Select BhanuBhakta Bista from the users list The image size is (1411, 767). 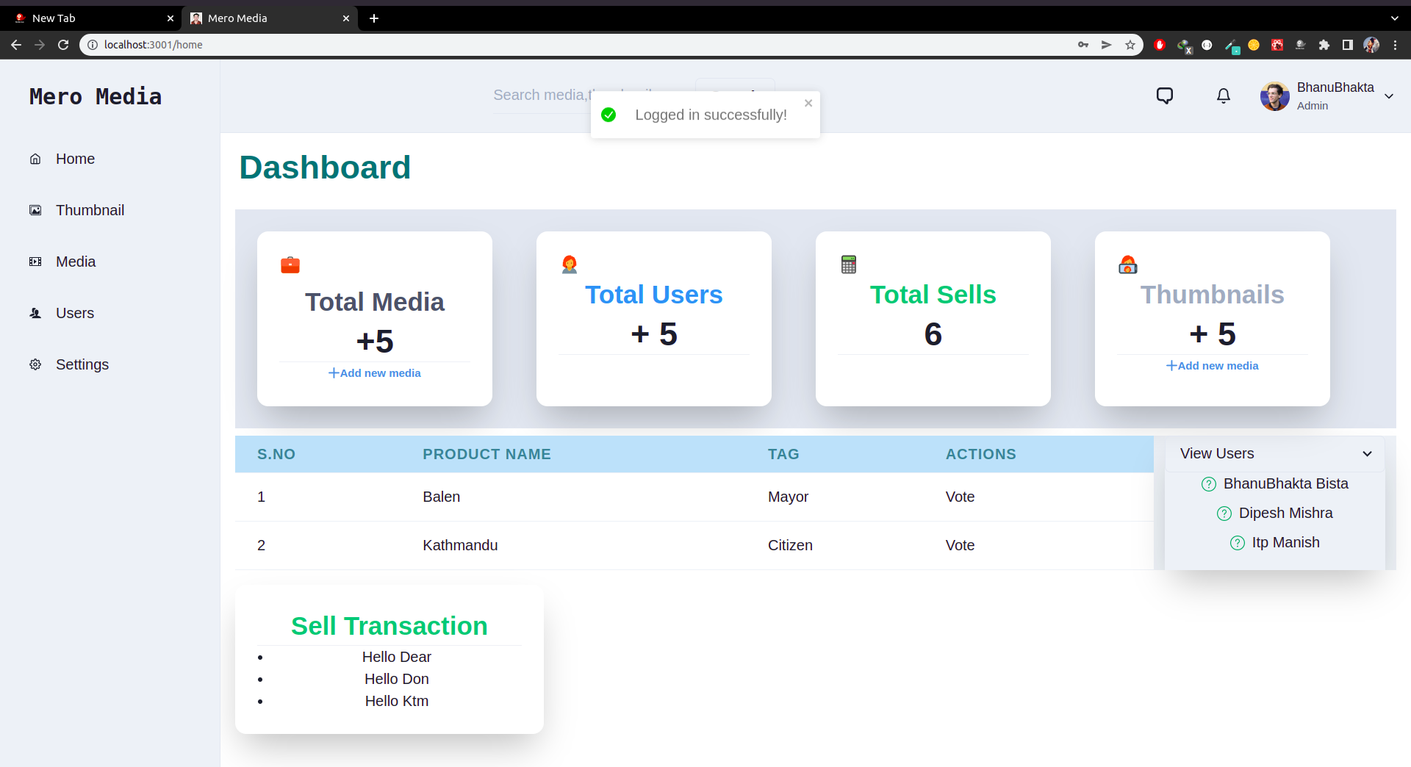coord(1285,483)
